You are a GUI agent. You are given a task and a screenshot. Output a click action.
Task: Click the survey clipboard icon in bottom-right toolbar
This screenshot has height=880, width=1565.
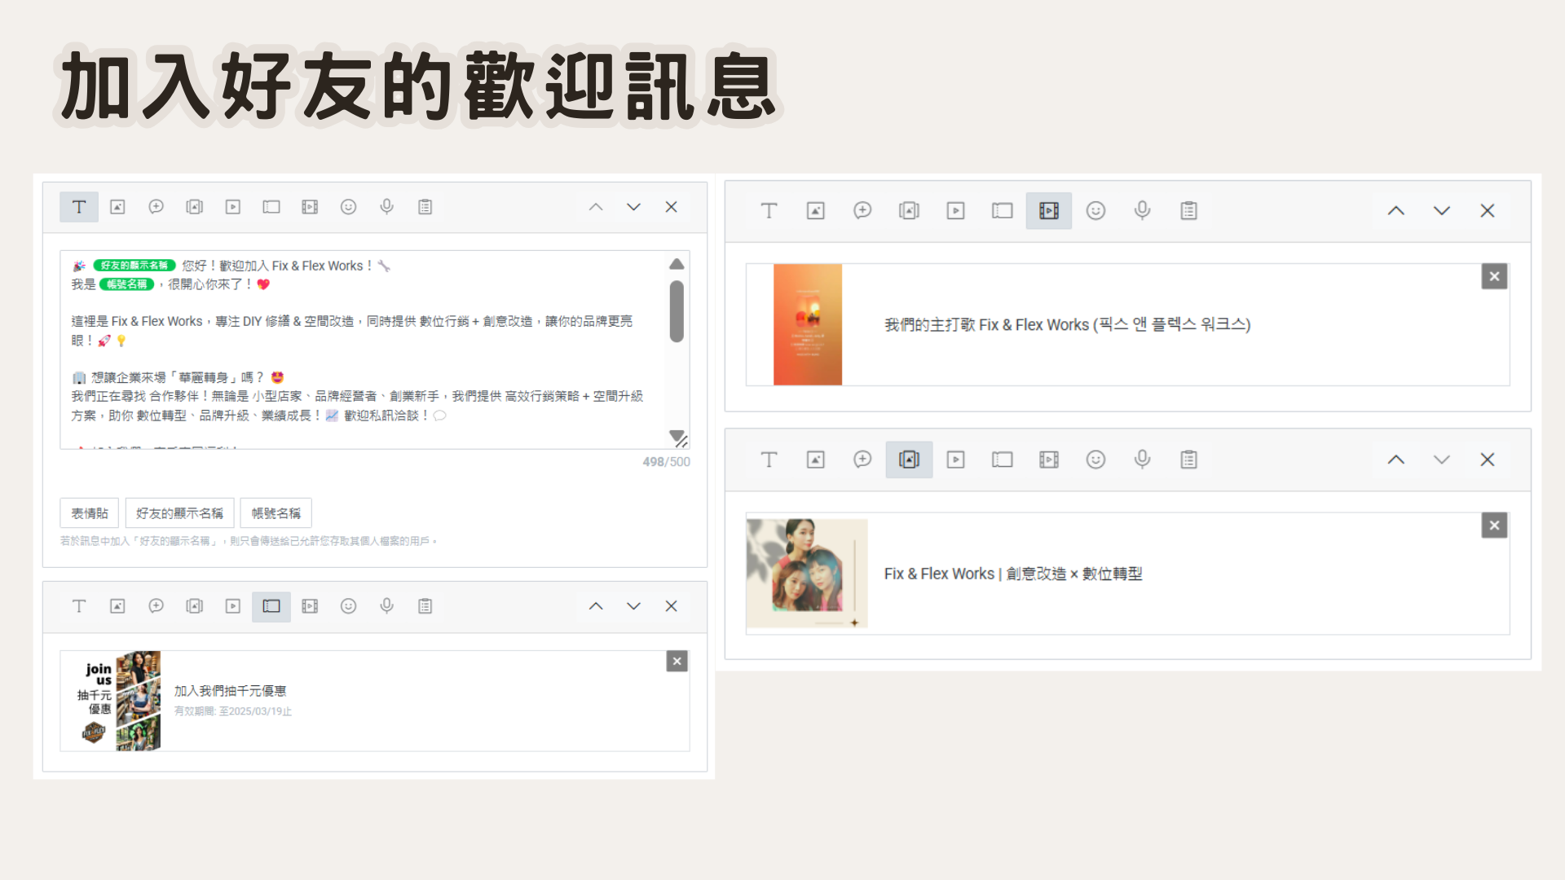[x=1188, y=460]
